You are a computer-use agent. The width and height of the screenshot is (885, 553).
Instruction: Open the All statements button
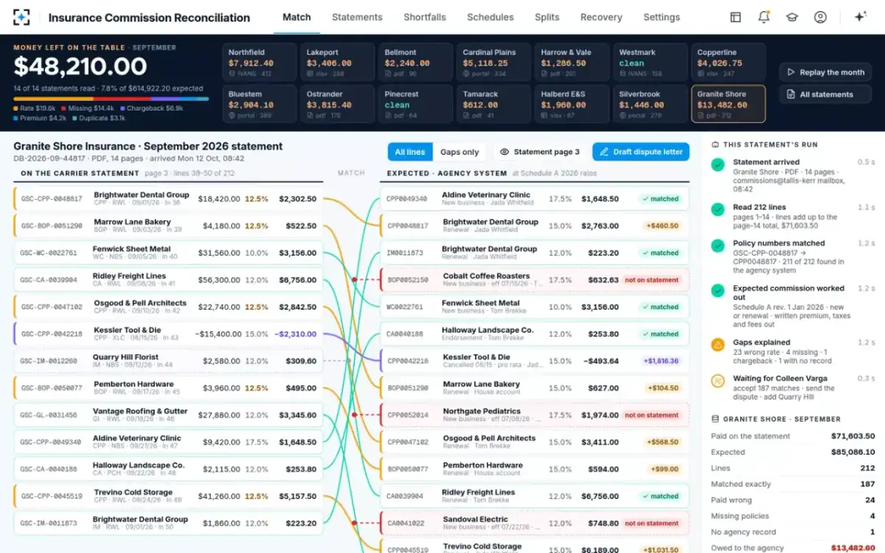[x=825, y=94]
